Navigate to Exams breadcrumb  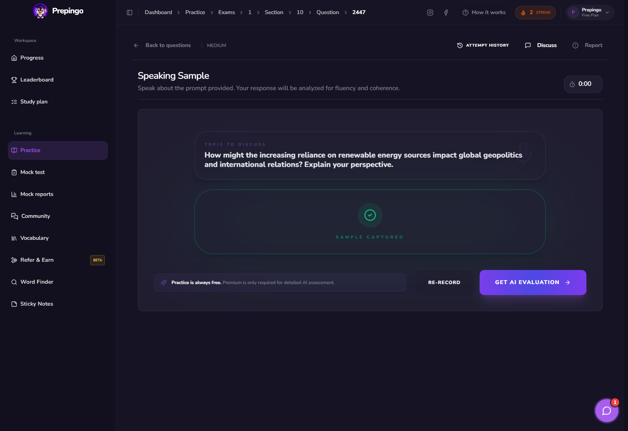point(226,13)
